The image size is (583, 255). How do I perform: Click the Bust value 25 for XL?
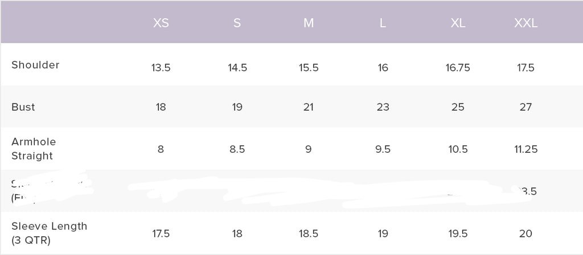click(458, 107)
